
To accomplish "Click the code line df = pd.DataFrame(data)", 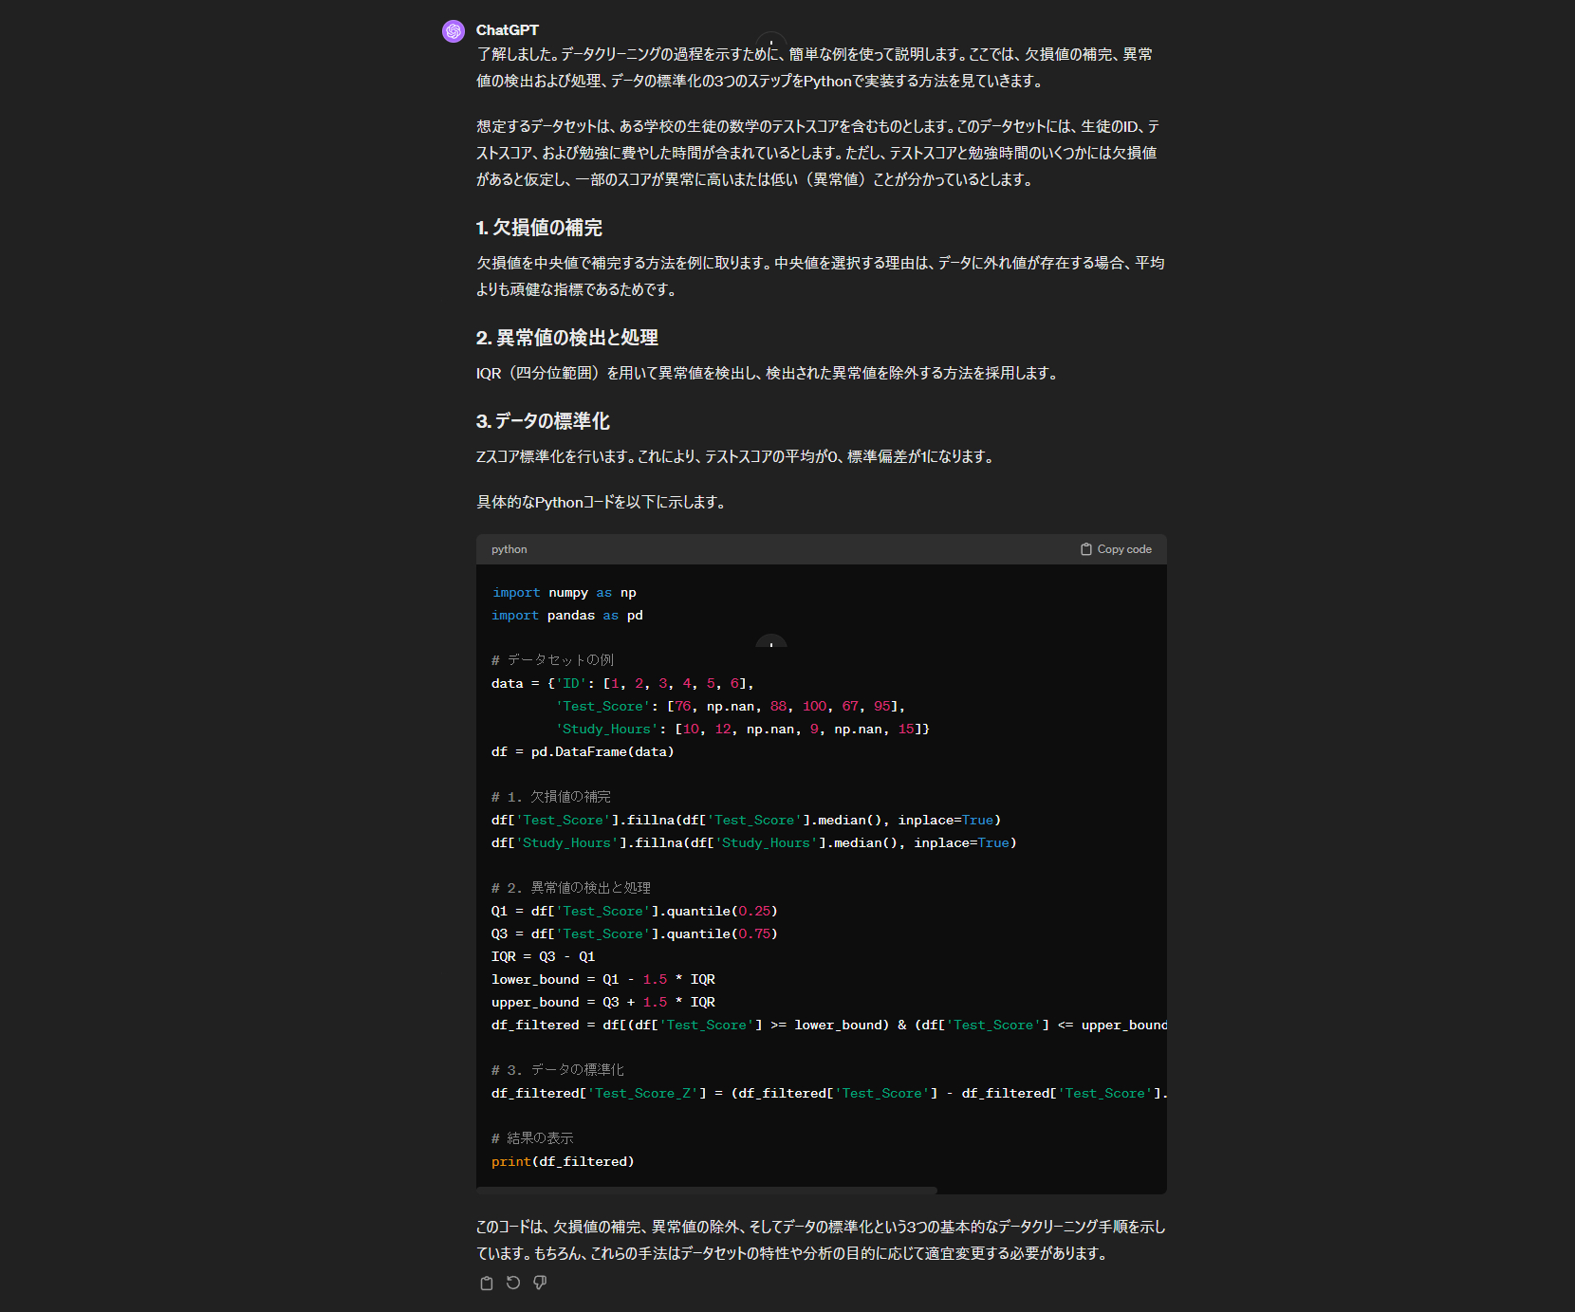I will click(x=583, y=752).
